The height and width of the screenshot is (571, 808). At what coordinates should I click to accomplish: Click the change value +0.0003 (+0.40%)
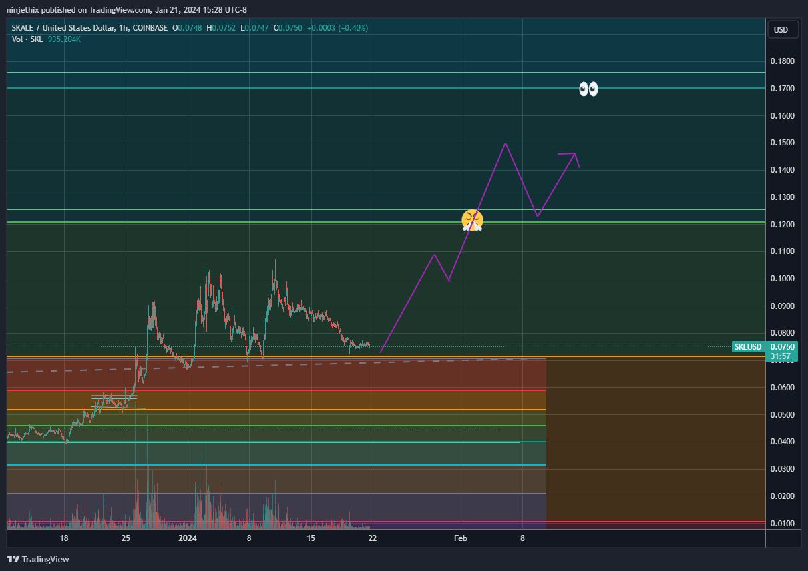[x=337, y=28]
